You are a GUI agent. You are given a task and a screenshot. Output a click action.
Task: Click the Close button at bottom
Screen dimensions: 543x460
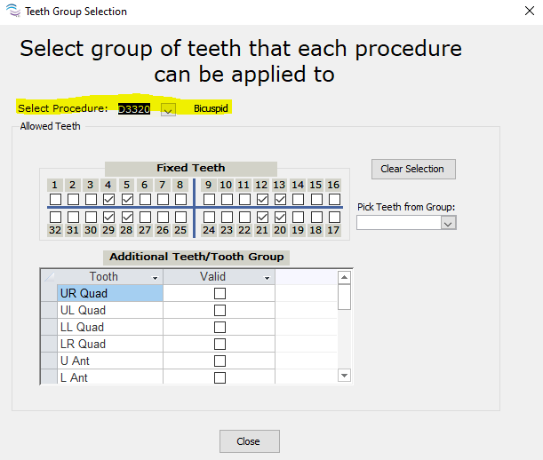pyautogui.click(x=249, y=441)
